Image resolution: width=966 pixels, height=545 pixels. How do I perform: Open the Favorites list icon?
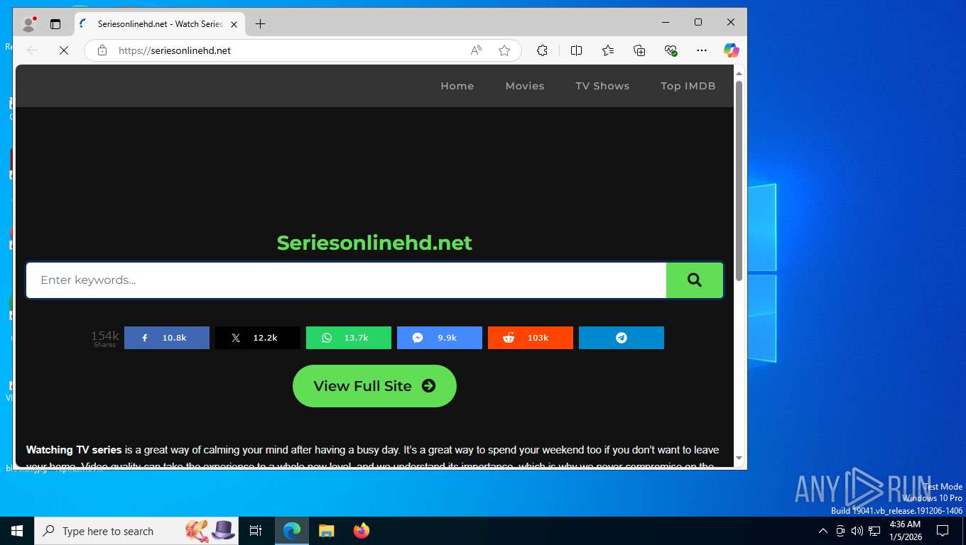pos(608,50)
